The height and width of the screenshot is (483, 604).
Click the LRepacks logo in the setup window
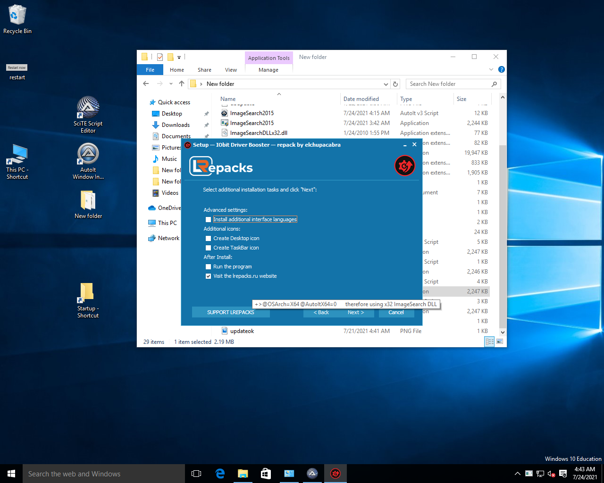221,167
